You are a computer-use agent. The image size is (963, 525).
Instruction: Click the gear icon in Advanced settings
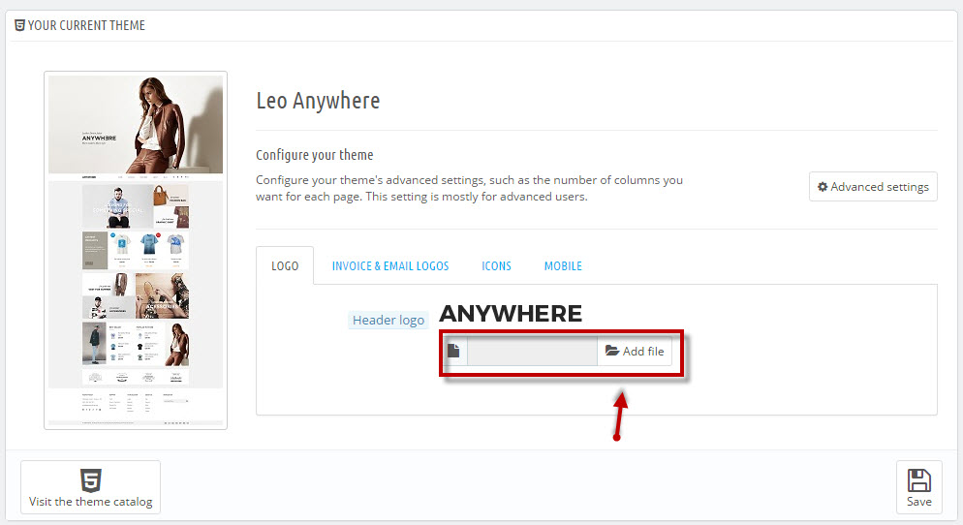[x=823, y=187]
